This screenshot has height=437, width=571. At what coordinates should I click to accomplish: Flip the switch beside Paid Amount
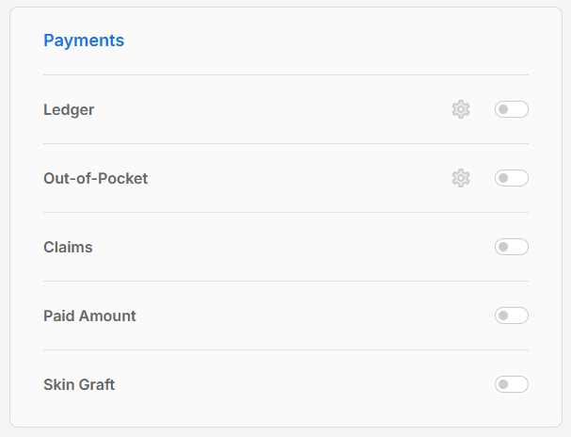511,316
